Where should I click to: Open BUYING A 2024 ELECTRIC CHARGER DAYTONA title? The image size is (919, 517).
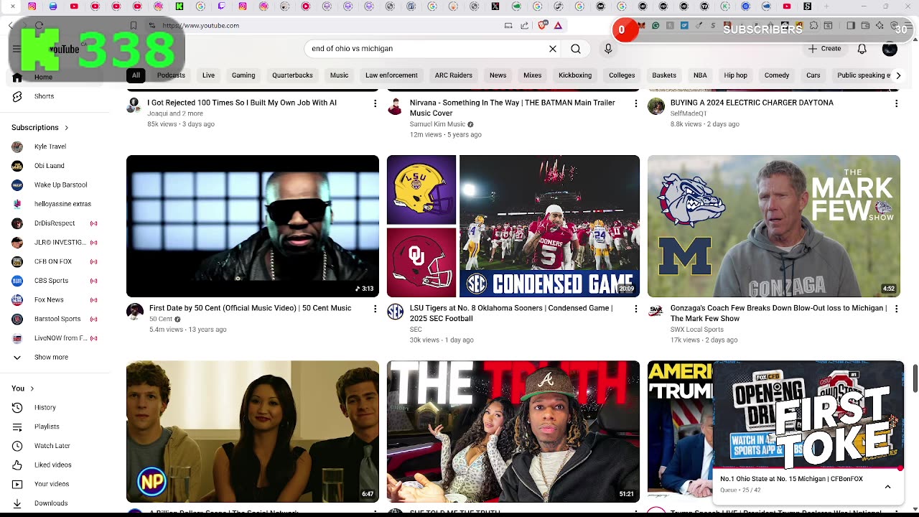tap(752, 103)
